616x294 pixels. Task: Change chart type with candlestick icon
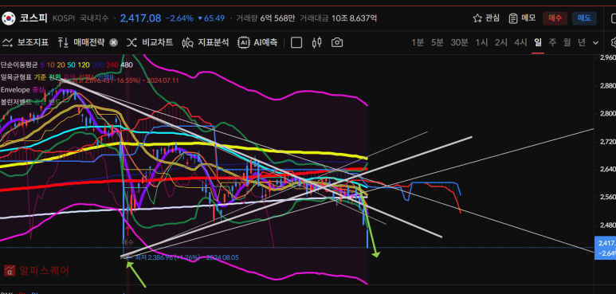(316, 42)
